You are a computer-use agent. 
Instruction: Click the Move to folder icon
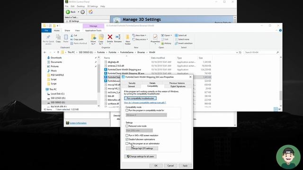(x=93, y=37)
